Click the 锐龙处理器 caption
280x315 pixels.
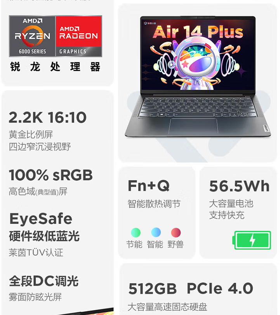55,67
